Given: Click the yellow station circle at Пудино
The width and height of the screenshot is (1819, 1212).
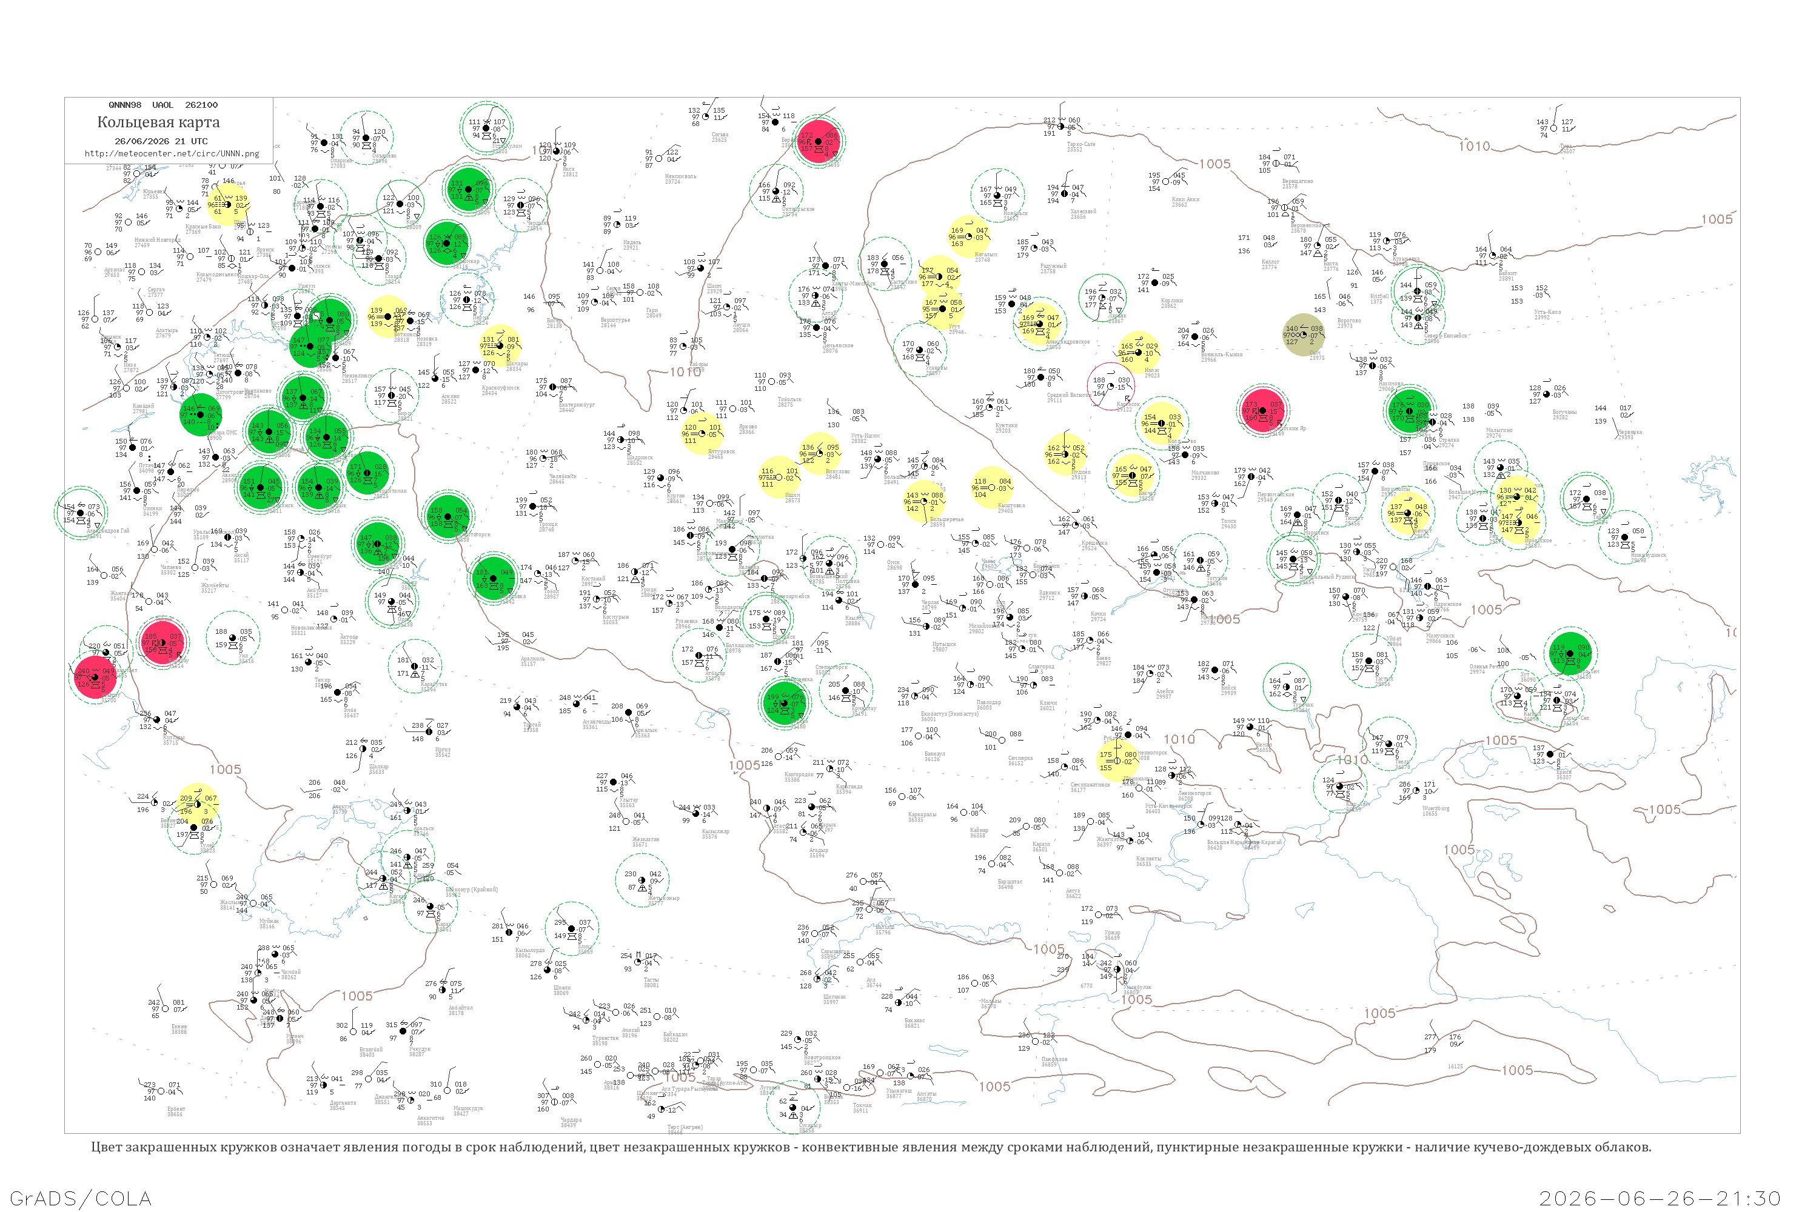Looking at the screenshot, I should [x=1066, y=454].
